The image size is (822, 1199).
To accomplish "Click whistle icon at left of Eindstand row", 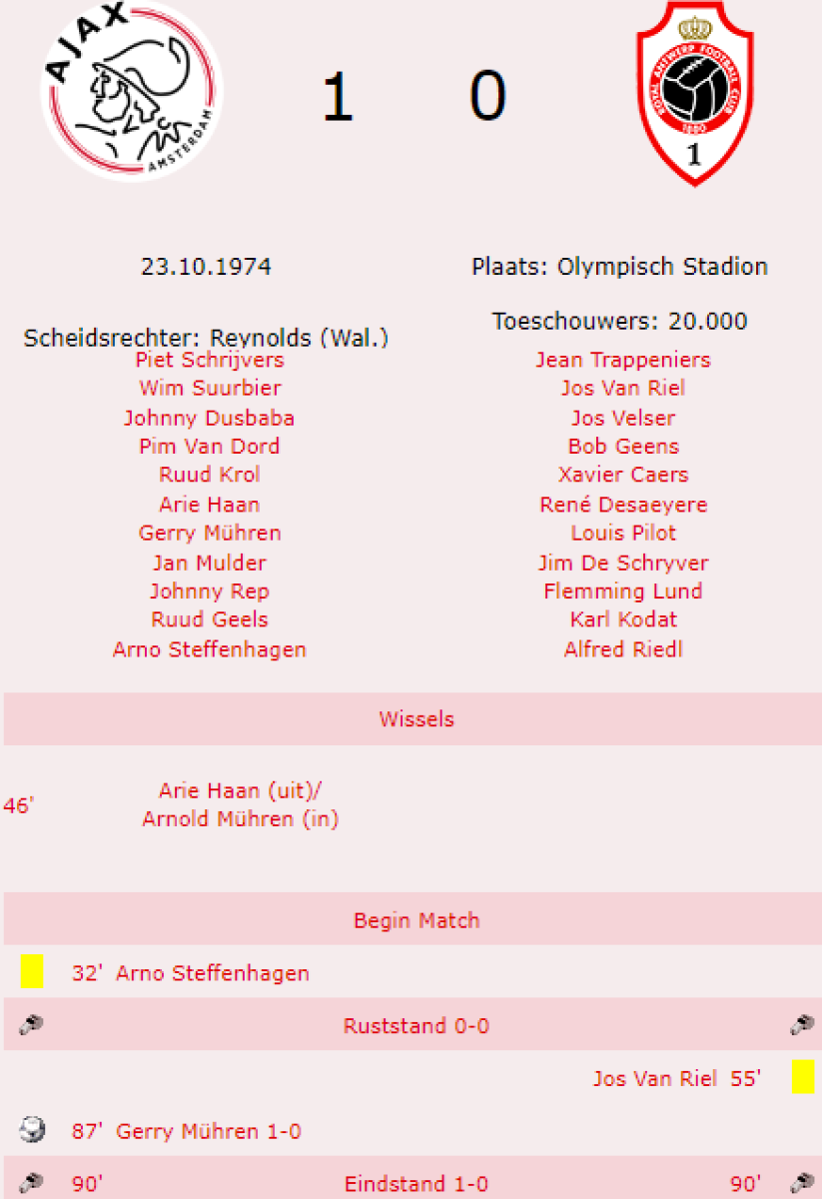I will click(x=32, y=1183).
